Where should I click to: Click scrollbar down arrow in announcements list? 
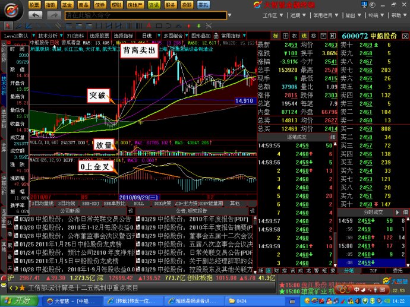click(x=255, y=271)
